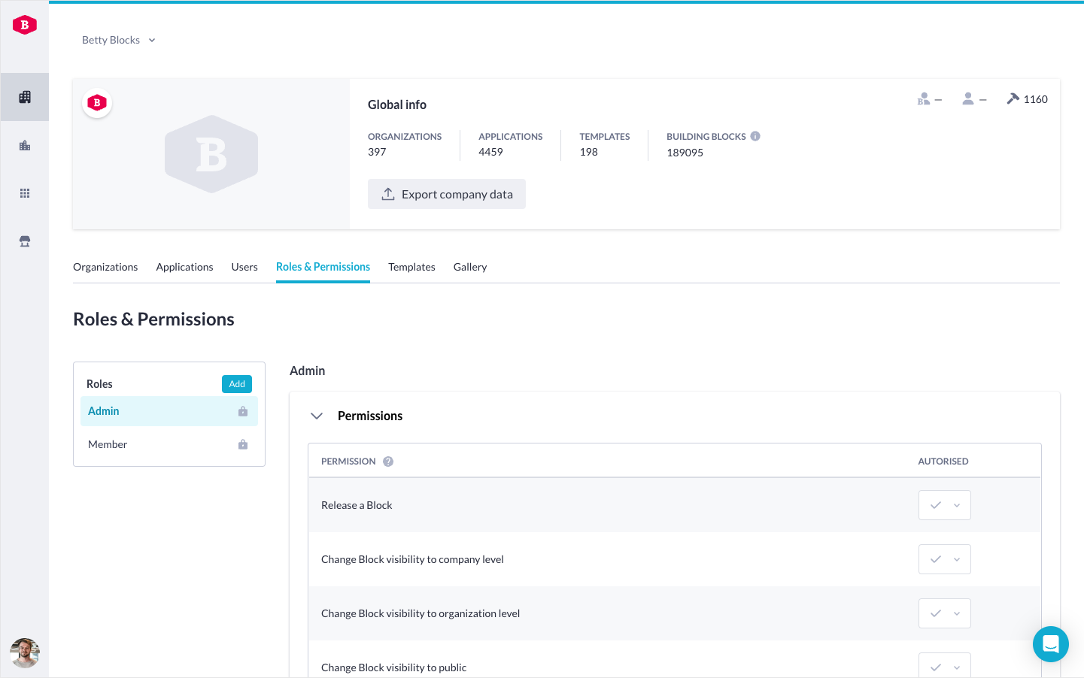Open the applications grid icon in sidebar
This screenshot has width=1084, height=678.
(x=25, y=193)
